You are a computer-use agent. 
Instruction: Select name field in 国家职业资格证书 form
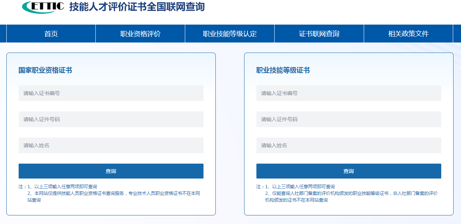111,145
